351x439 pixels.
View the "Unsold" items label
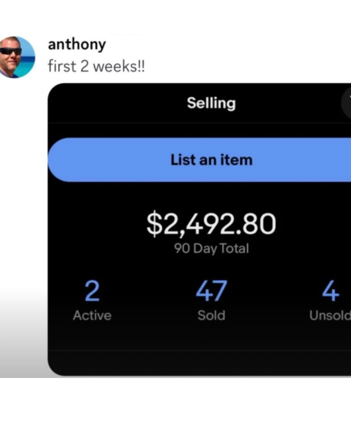(x=330, y=315)
